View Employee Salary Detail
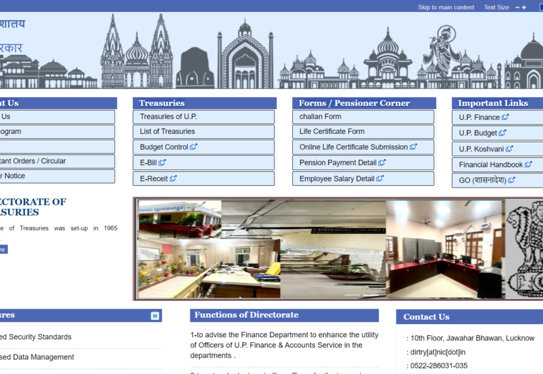The image size is (543, 374). [x=336, y=178]
